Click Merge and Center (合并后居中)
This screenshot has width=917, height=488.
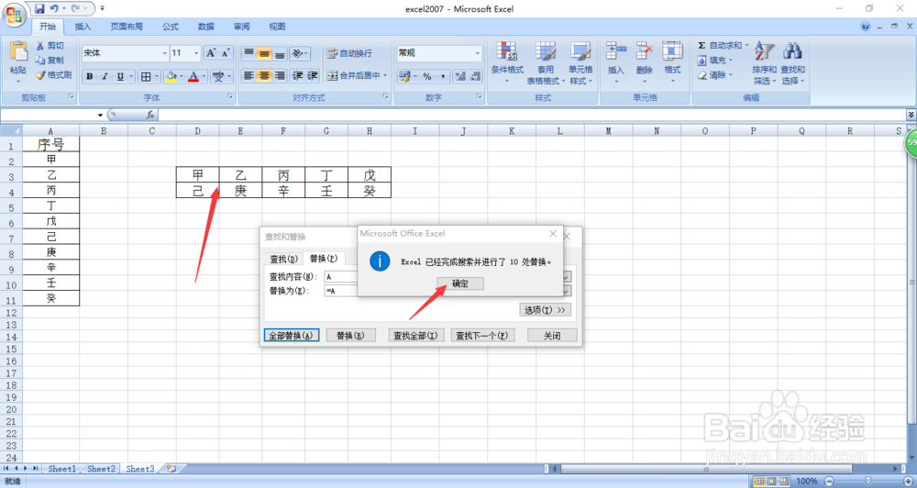click(x=353, y=75)
